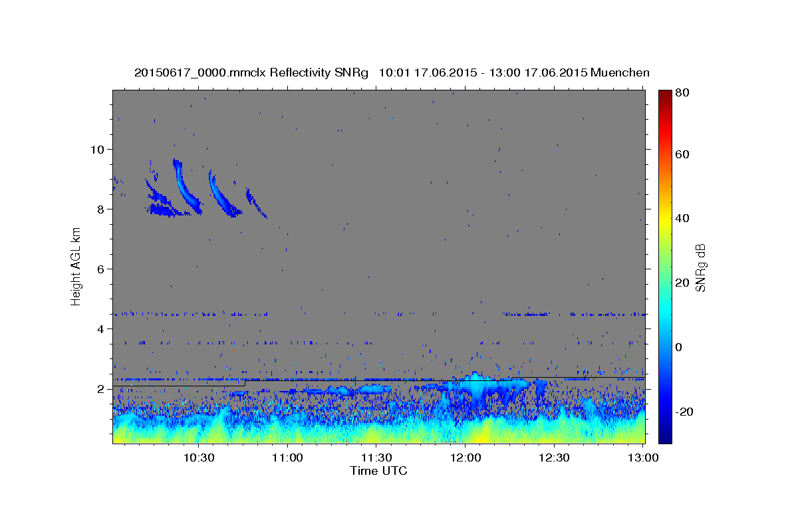Click the 12:30 time tick label
798x532 pixels.
tap(553, 458)
